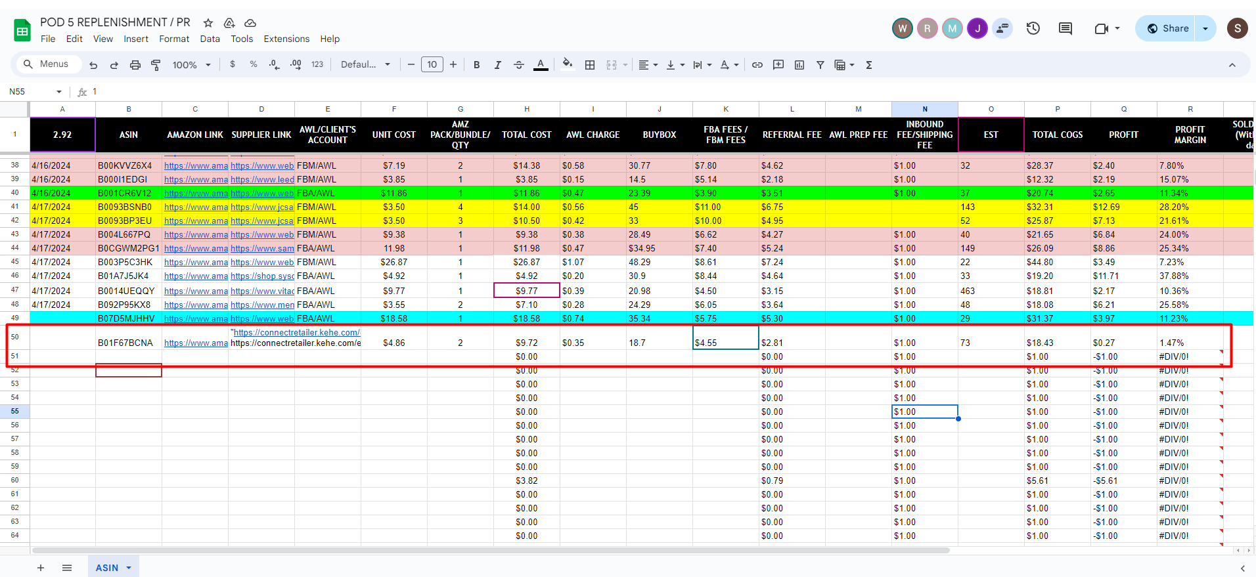The height and width of the screenshot is (577, 1256).
Task: Select the paint format tool
Action: tap(156, 65)
